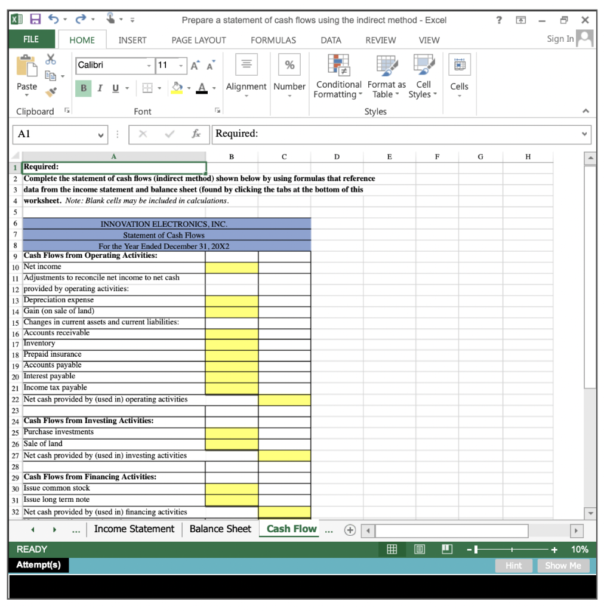This screenshot has width=604, height=611.
Task: Open the Number percent group icon
Action: point(289,64)
